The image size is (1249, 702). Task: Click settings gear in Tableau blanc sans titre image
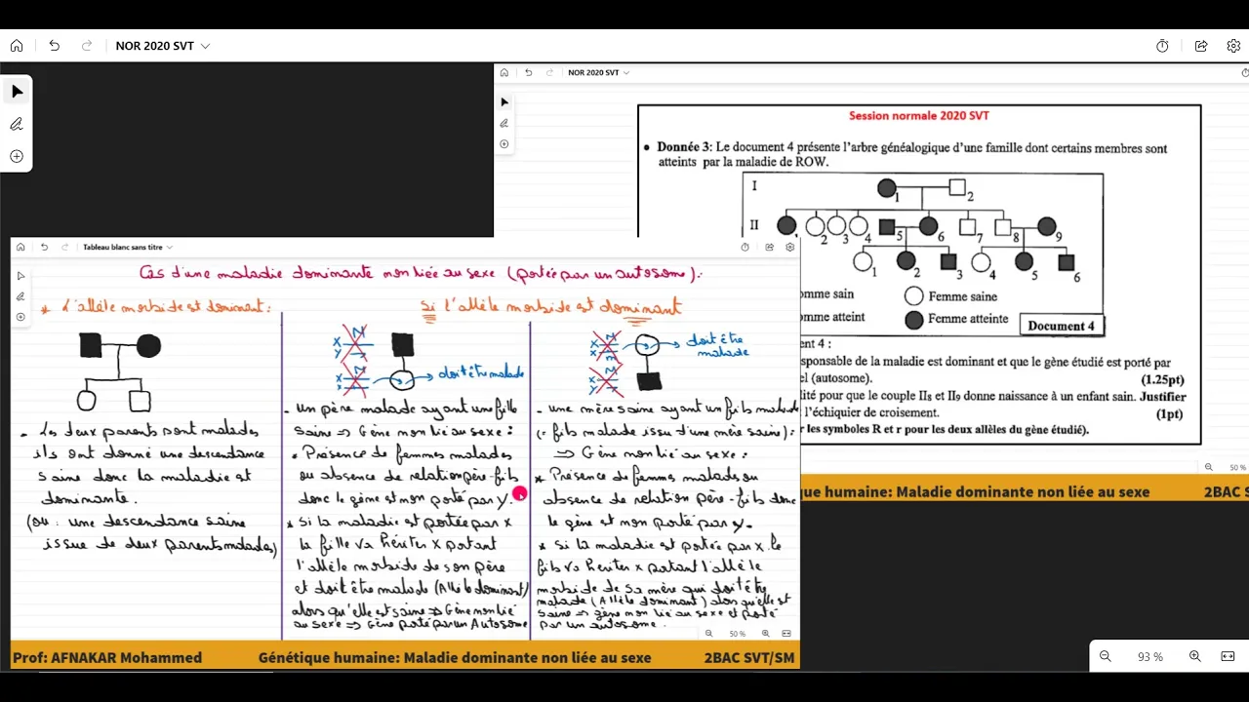pos(789,247)
